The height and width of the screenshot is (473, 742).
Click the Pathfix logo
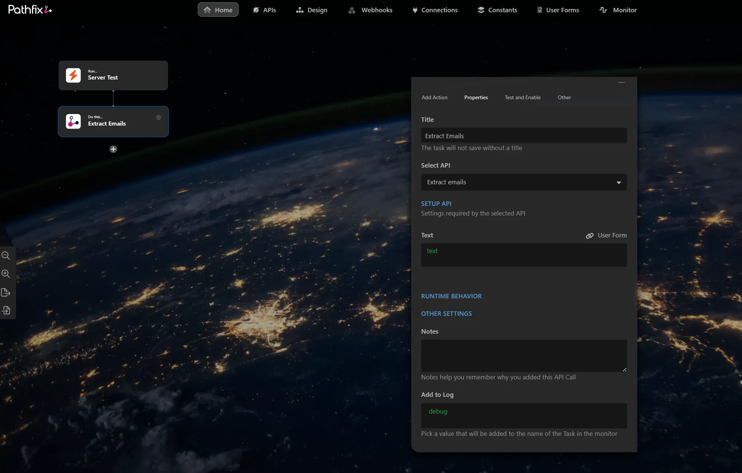[x=30, y=10]
